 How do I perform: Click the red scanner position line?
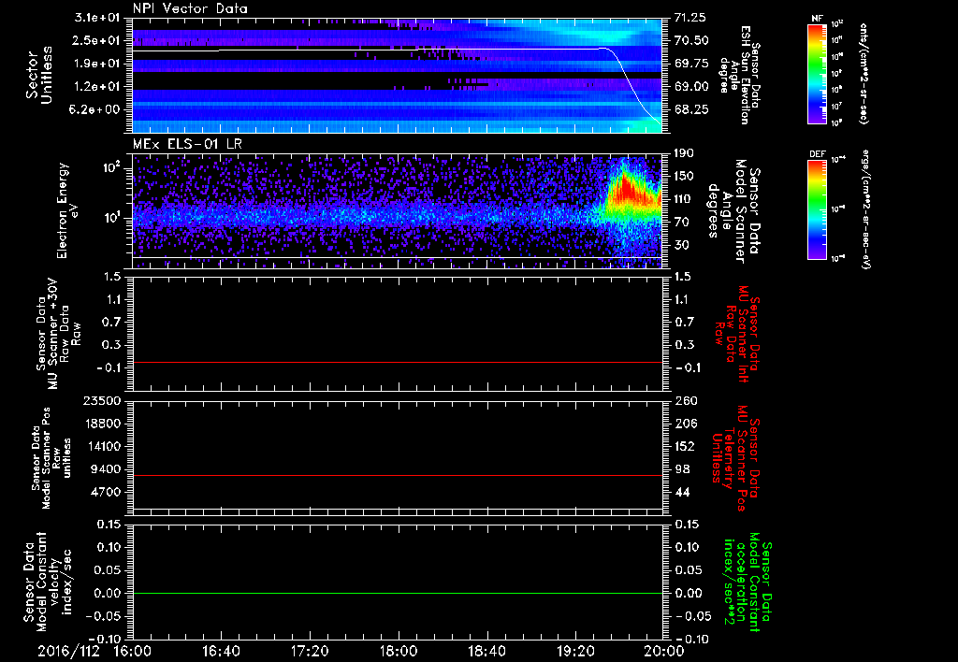(x=398, y=476)
